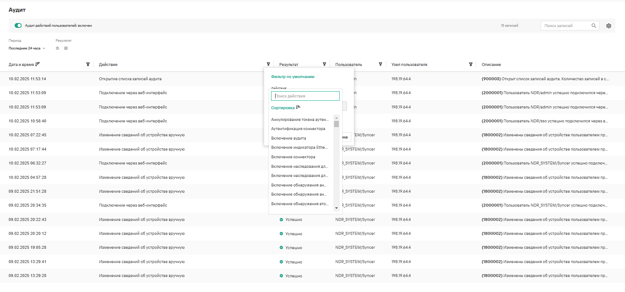Viewport: 625px width, 292px height.
Task: Click Успешно text in 09.02.2025 20:22:43 row
Action: [294, 220]
